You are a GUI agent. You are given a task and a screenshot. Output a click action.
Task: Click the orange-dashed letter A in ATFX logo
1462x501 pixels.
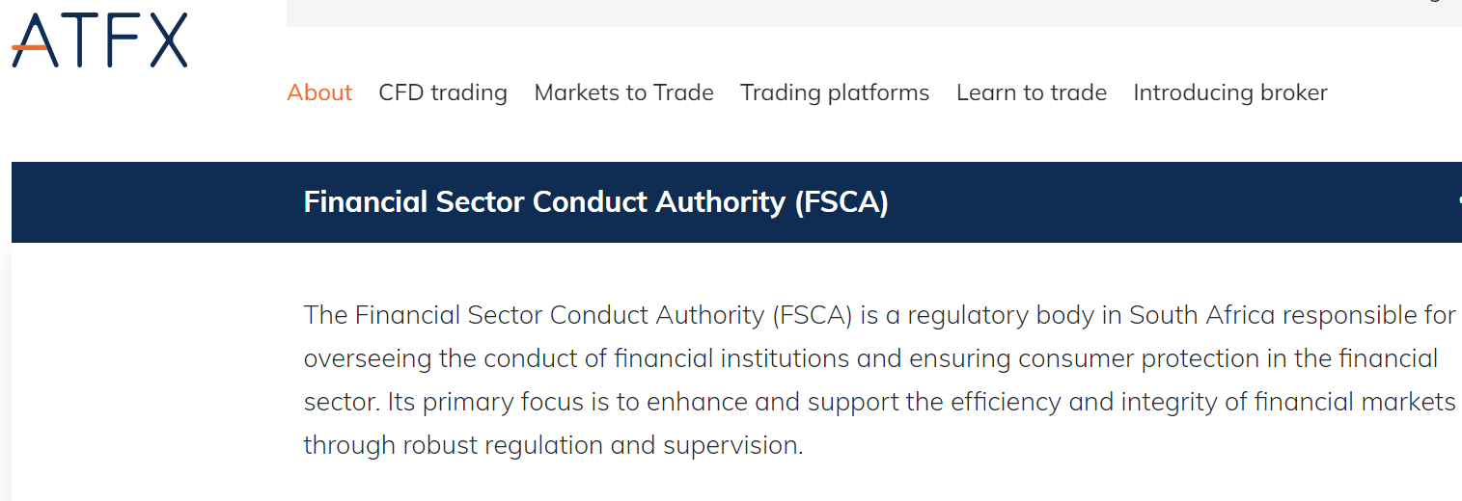(x=33, y=41)
